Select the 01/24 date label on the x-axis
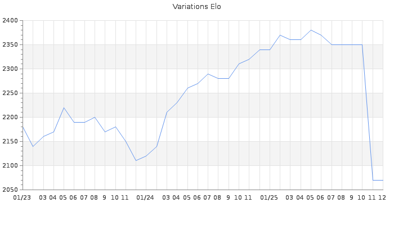This screenshot has height=225, width=394. coord(145,198)
